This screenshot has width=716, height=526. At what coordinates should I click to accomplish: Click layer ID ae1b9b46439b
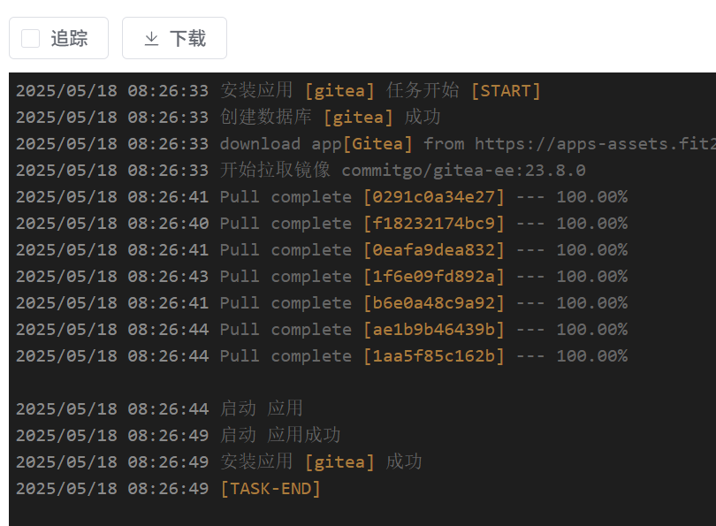(x=434, y=330)
